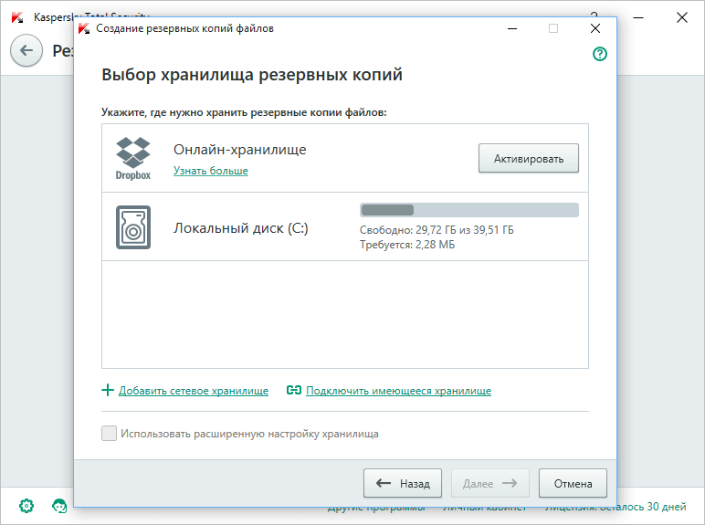This screenshot has height=525, width=705.
Task: Cancel the wizard with Отмена
Action: tap(573, 483)
